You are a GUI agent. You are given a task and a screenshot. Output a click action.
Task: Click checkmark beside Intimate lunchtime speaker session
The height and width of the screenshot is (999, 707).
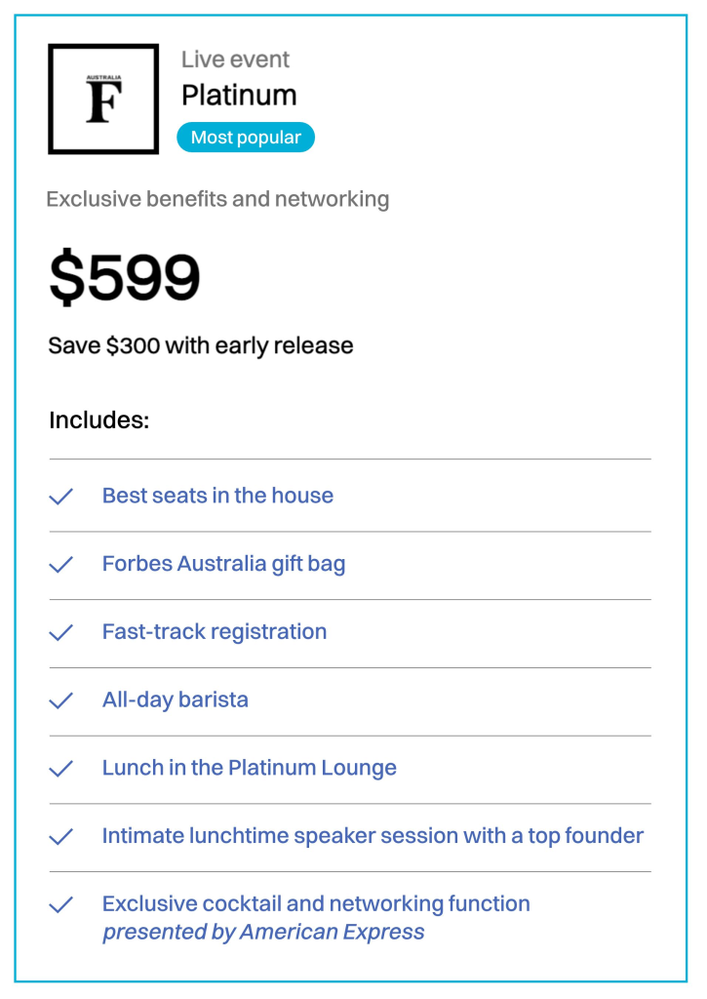pyautogui.click(x=61, y=837)
